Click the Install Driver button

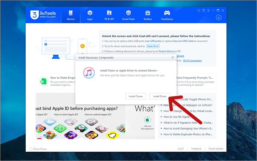click(160, 96)
